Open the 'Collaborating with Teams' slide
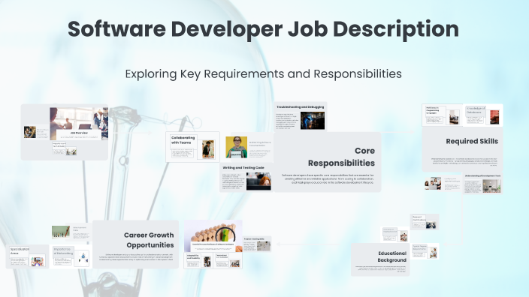 coord(192,147)
